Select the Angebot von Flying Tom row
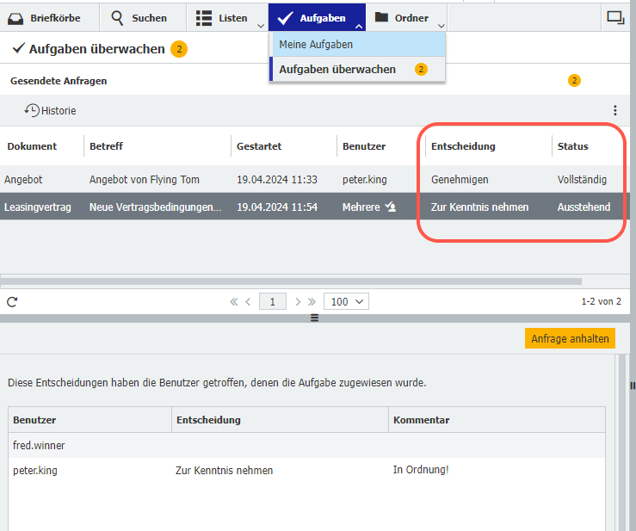 pos(144,180)
